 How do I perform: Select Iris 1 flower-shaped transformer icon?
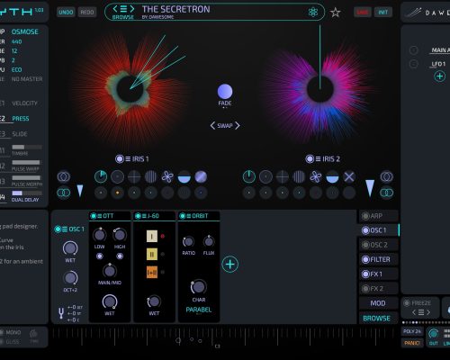(167, 176)
